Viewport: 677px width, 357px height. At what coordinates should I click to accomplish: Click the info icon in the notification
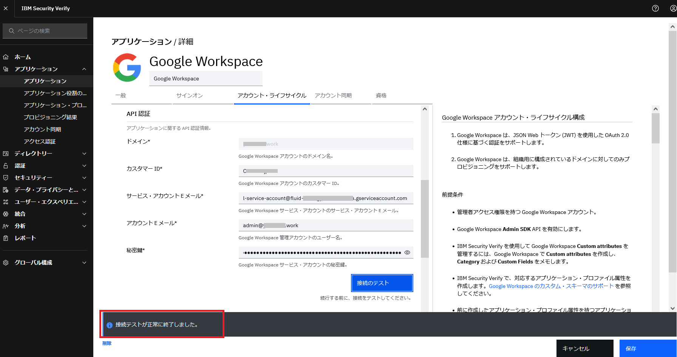pos(110,325)
